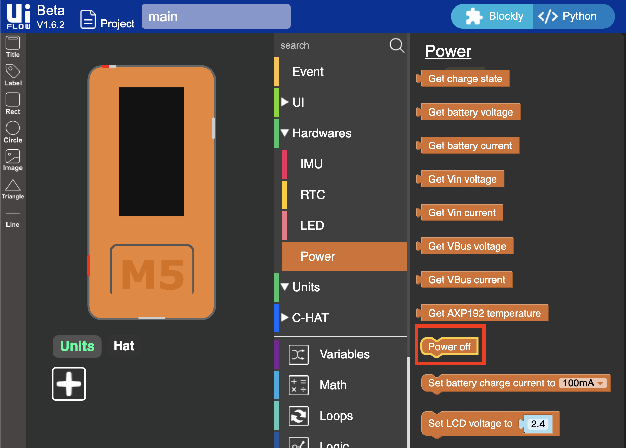This screenshot has height=448, width=626.
Task: Switch to Python code mode
Action: [568, 16]
